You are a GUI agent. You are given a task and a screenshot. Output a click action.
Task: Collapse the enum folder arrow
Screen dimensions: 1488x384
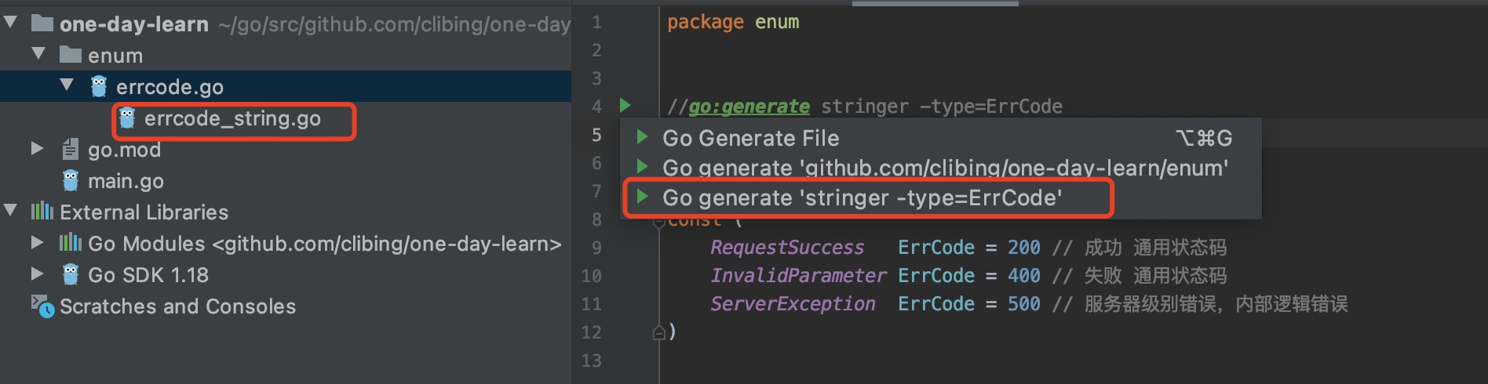[38, 54]
